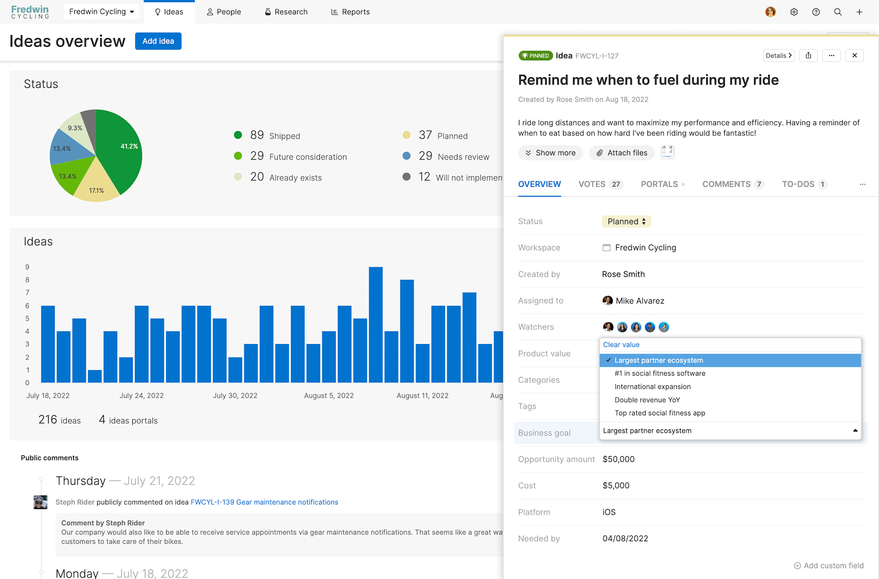The width and height of the screenshot is (879, 579).
Task: Click the help question mark icon
Action: (816, 12)
